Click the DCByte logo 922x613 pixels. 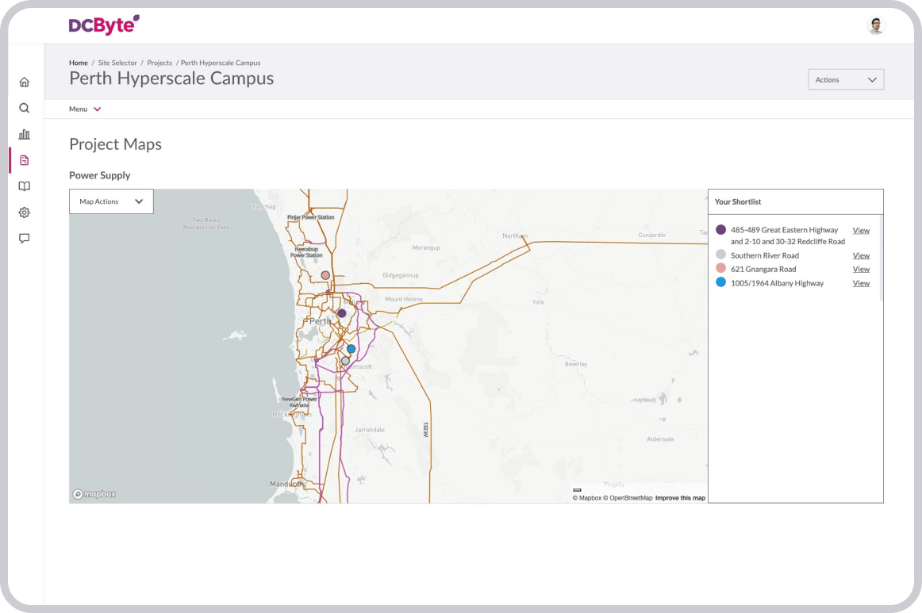click(104, 25)
